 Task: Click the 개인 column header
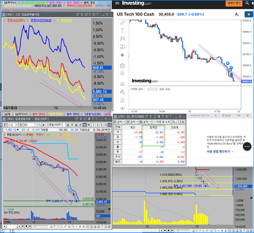(x=133, y=127)
